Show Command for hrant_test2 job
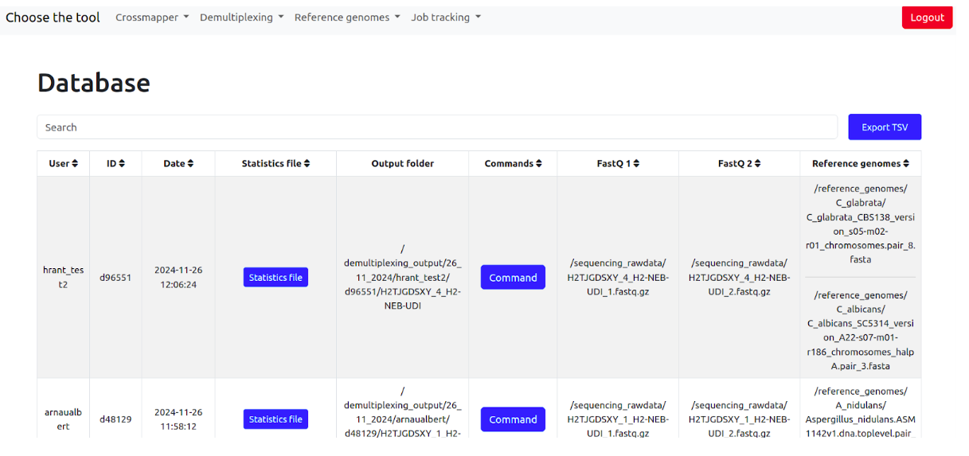The height and width of the screenshot is (456, 969). click(x=513, y=278)
